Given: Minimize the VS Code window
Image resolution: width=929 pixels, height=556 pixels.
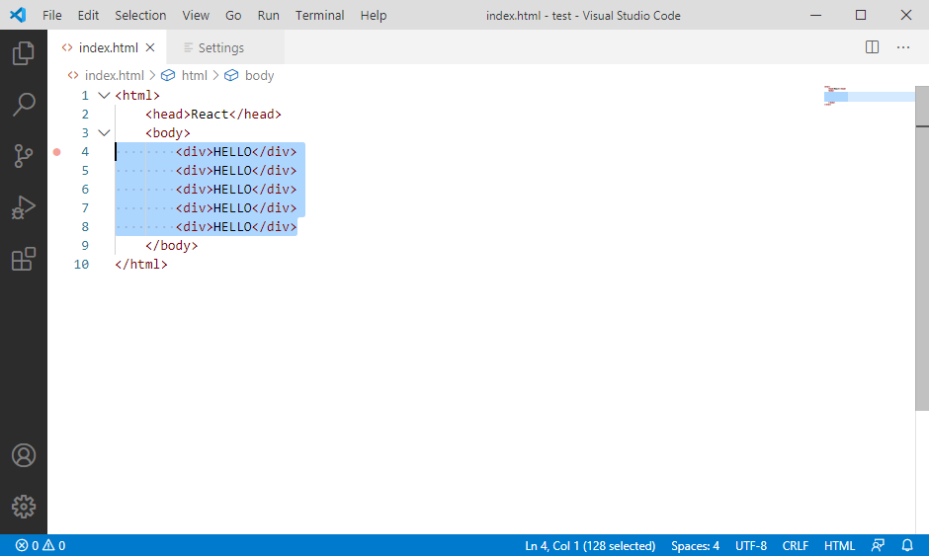Looking at the screenshot, I should [x=815, y=16].
